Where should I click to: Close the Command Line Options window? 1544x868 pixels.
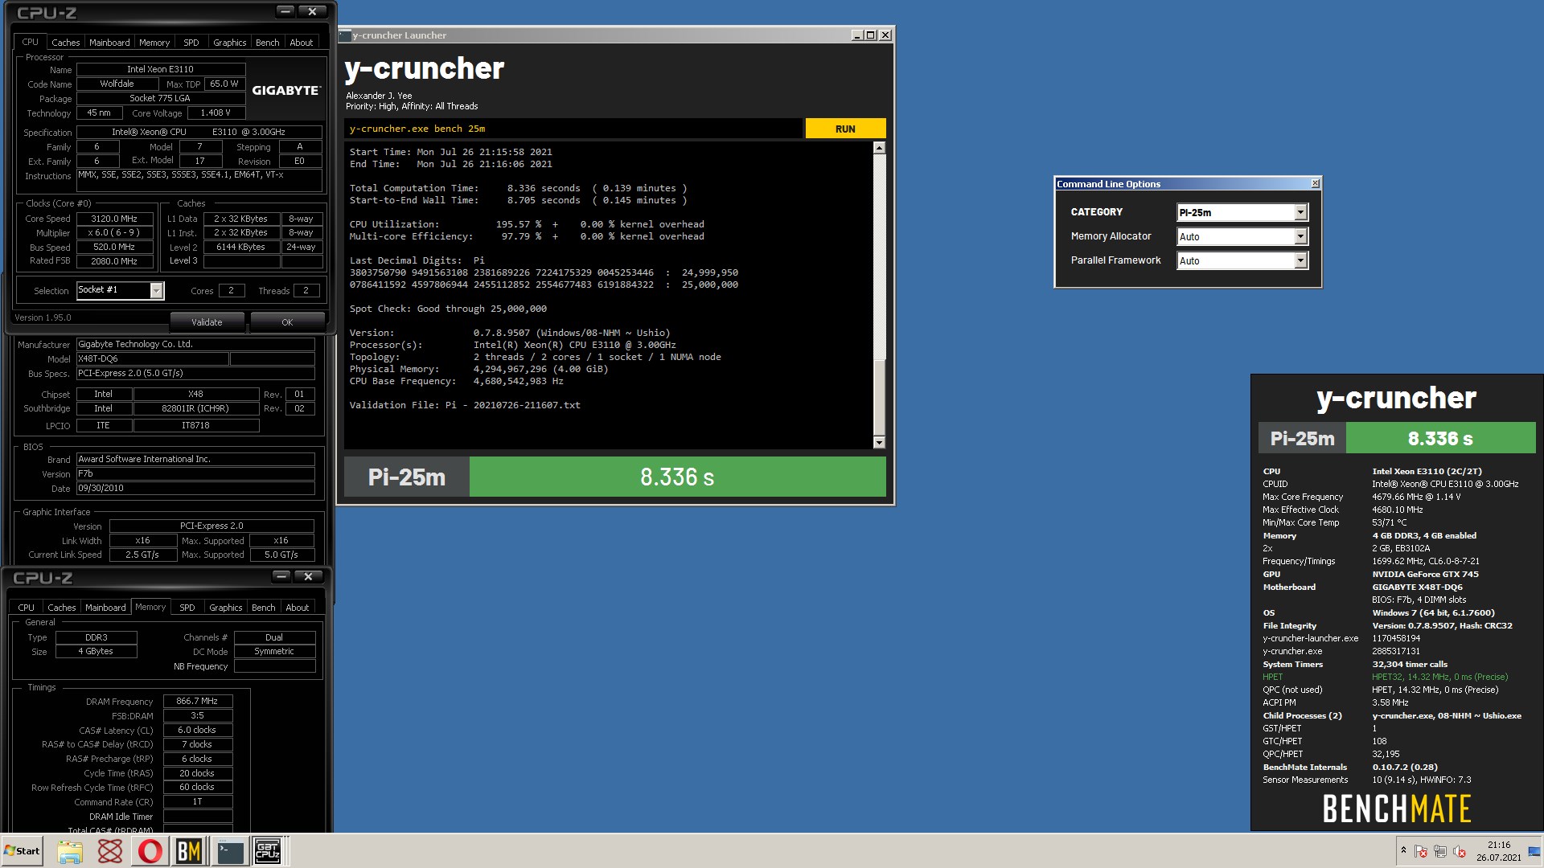1315,184
